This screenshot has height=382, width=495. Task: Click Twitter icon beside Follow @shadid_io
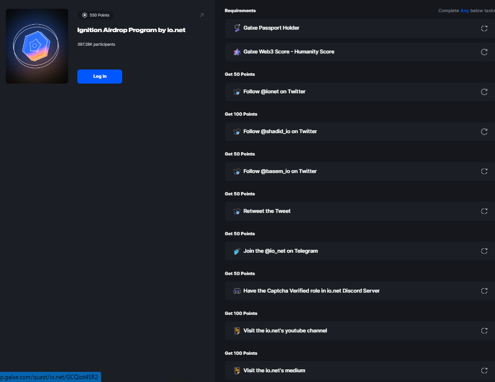[237, 132]
